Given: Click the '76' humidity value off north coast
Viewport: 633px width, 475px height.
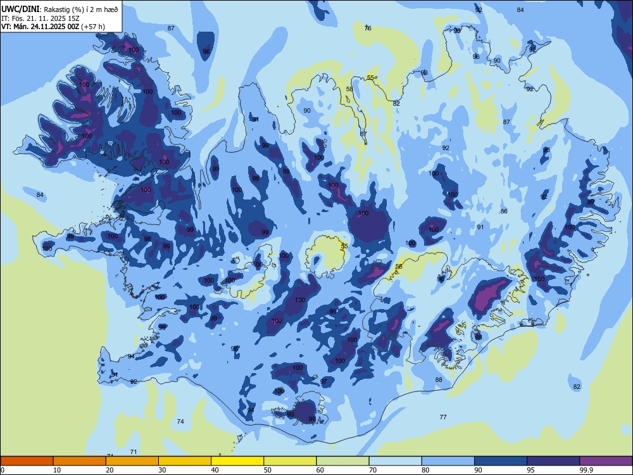Looking at the screenshot, I should (368, 28).
